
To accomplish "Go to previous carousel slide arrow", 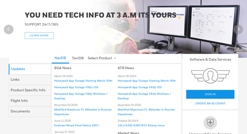I will pyautogui.click(x=9, y=29).
